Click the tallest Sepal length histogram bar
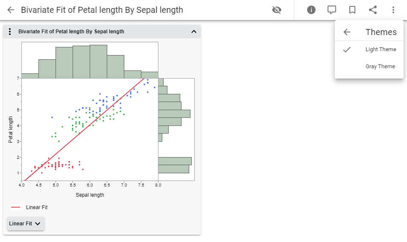This screenshot has width=407, height=242. pos(98,61)
